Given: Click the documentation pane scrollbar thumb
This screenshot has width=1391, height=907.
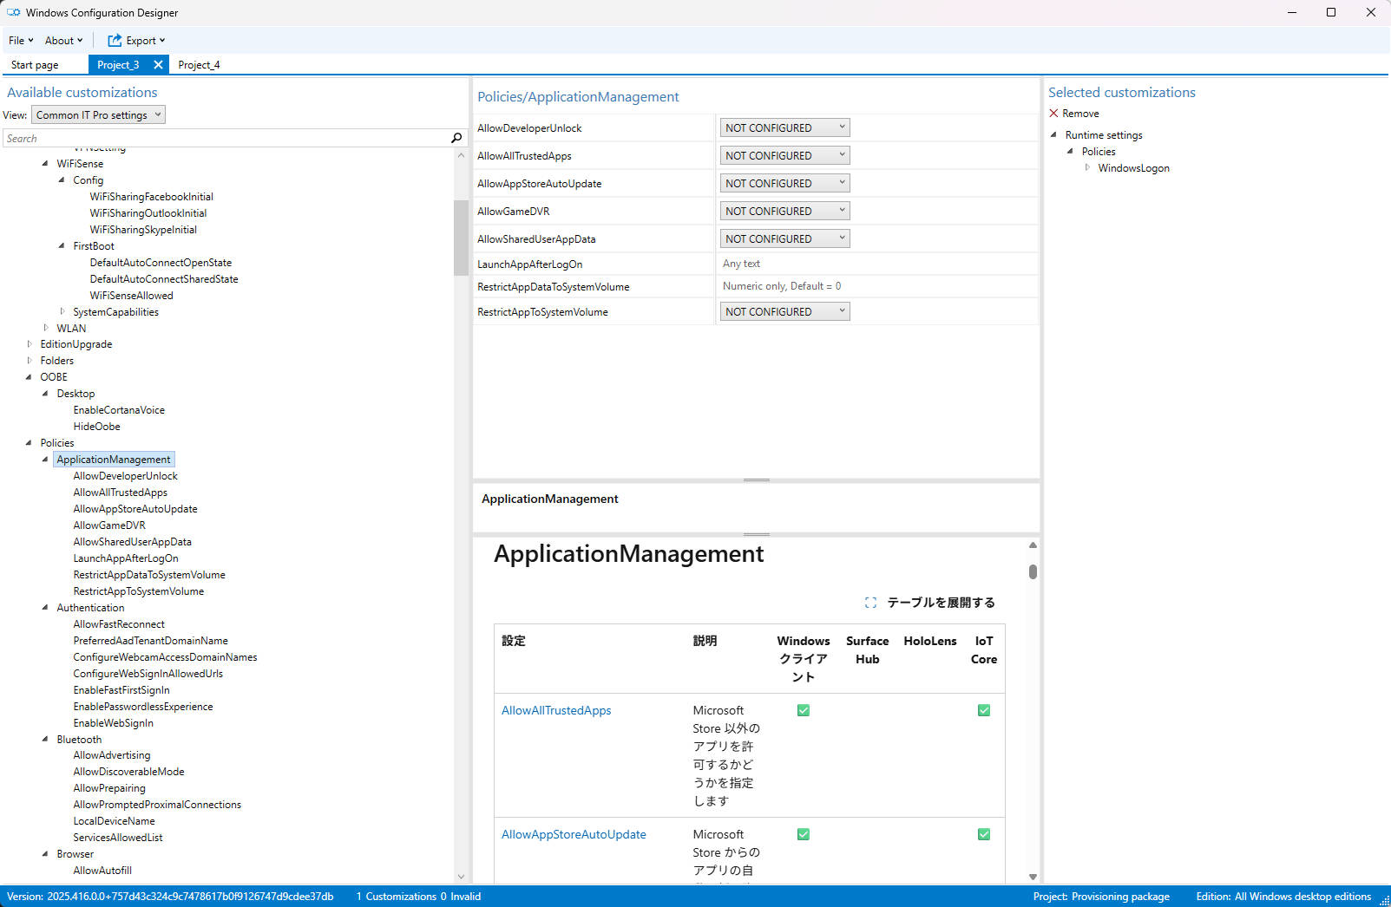Looking at the screenshot, I should coord(1033,571).
